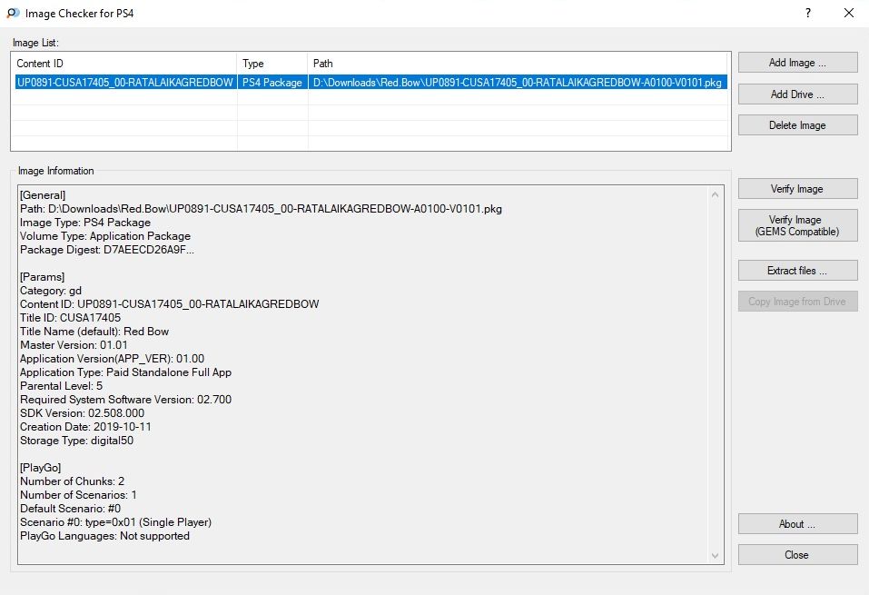
Task: Click the [PlayGo] section heading
Action: point(41,468)
